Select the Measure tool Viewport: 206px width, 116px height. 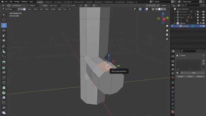pyautogui.click(x=4, y=51)
